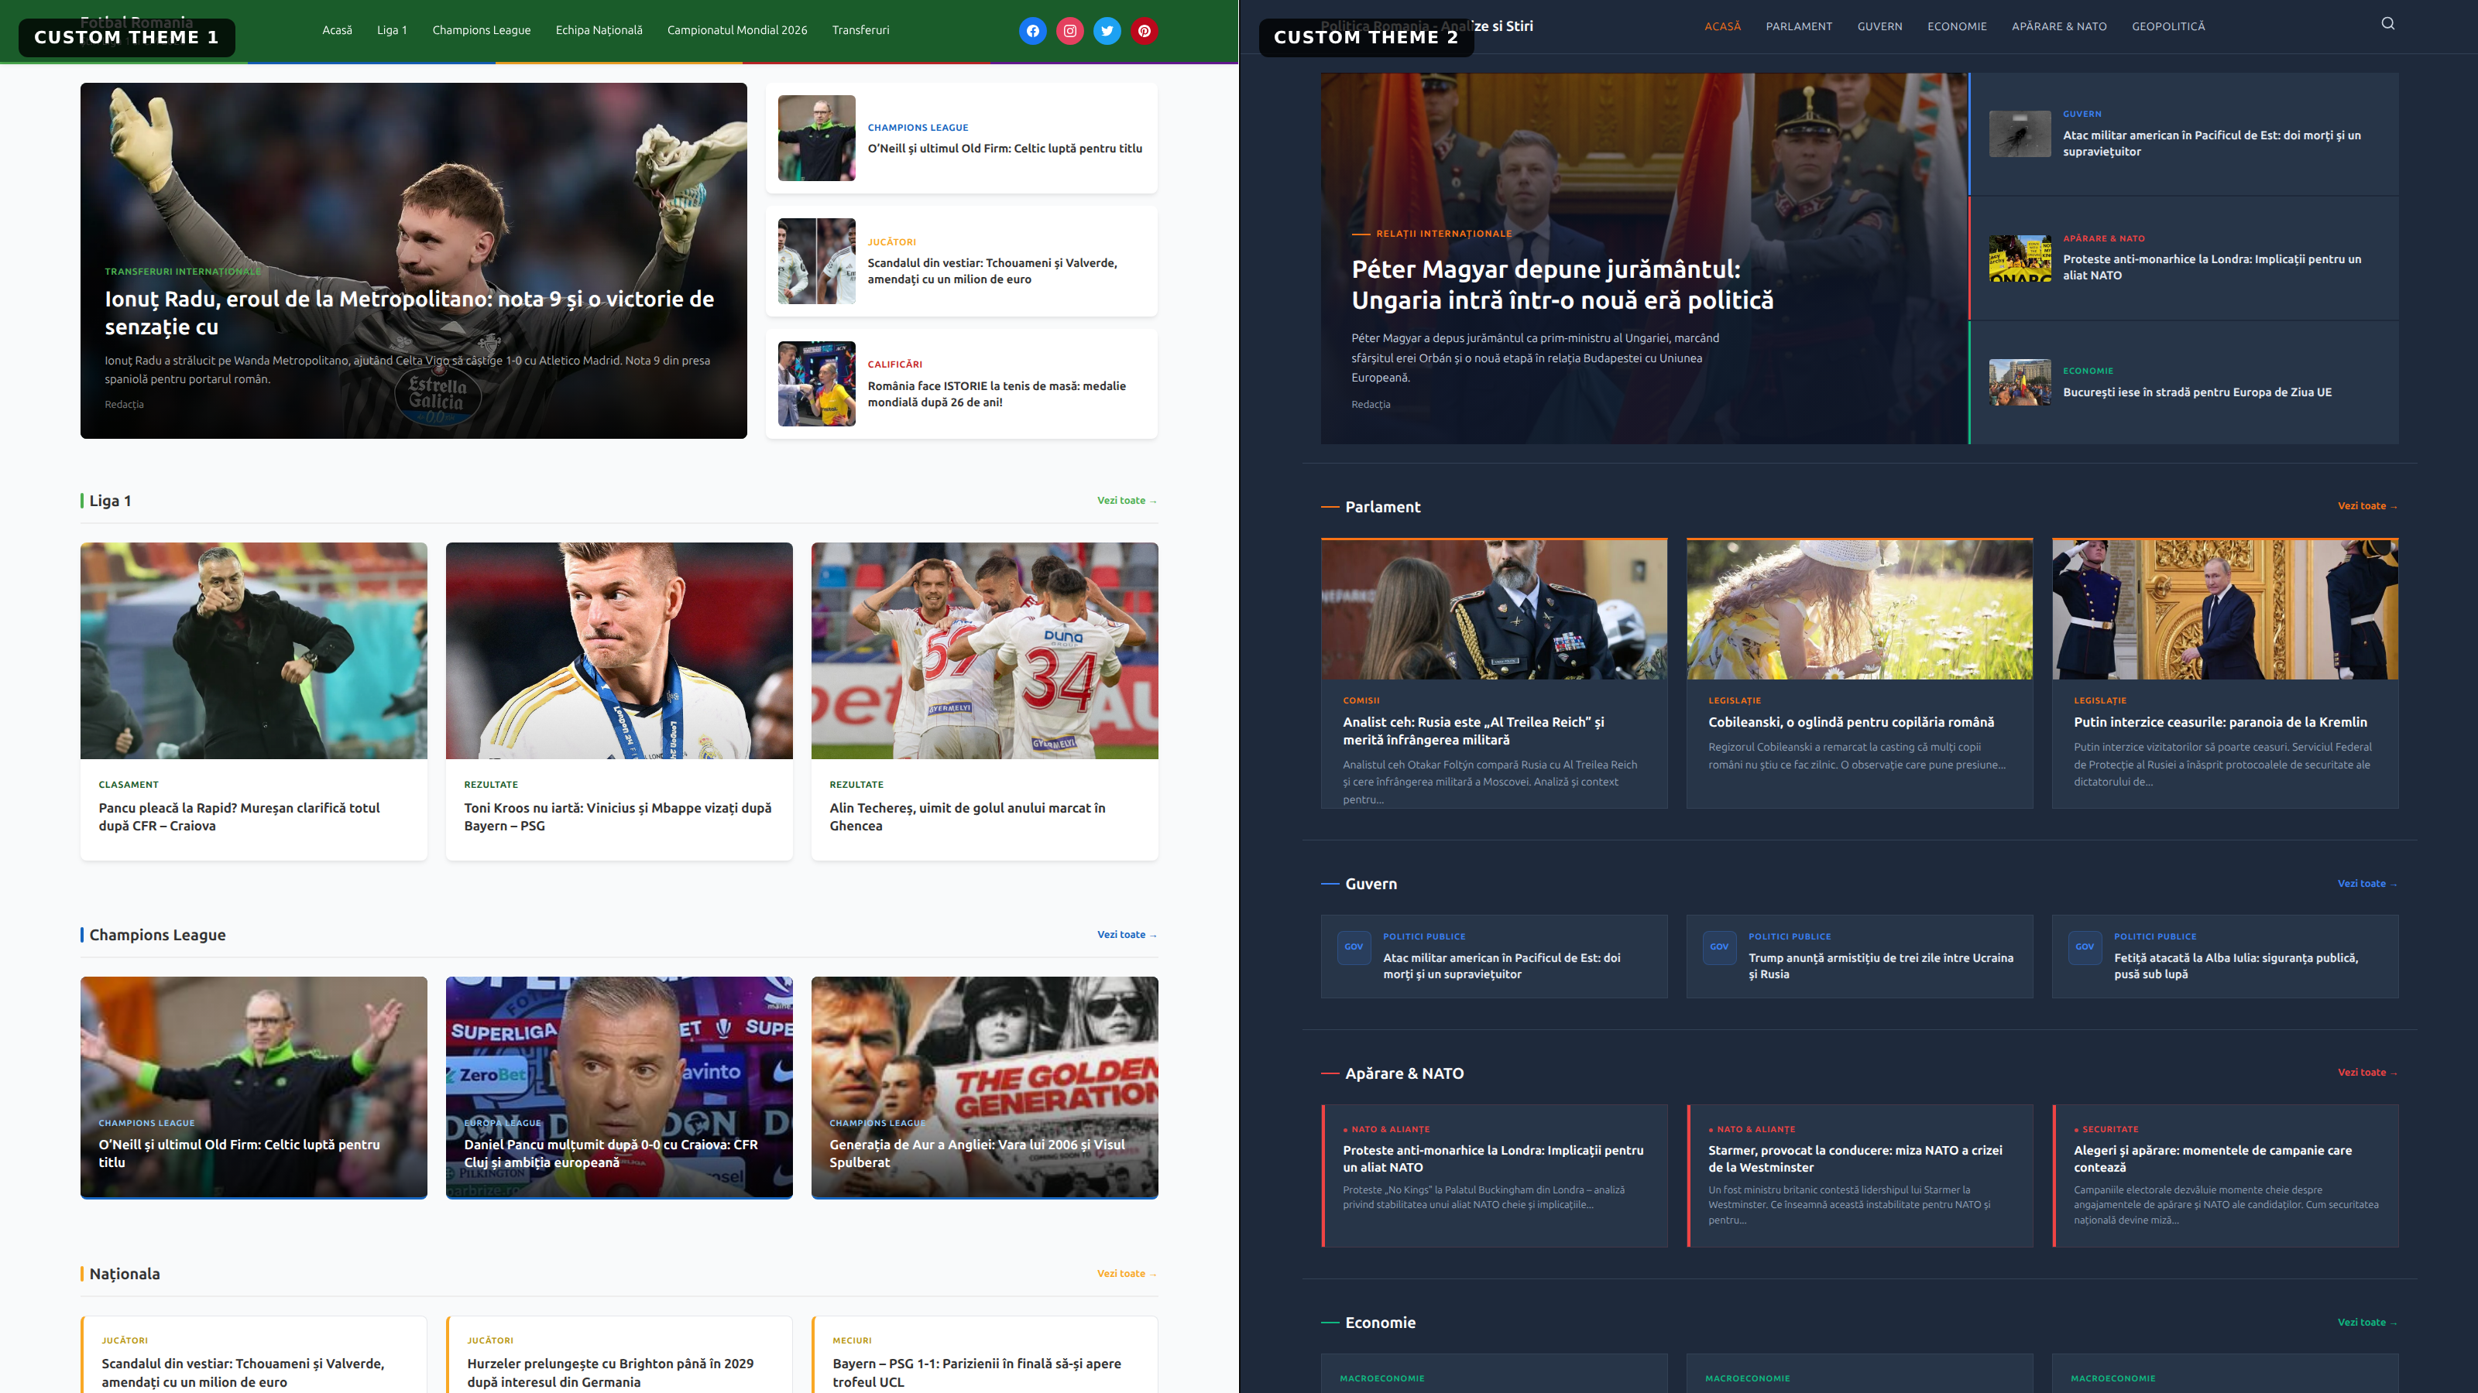Open Toni Kroos article image
The height and width of the screenshot is (1393, 2478).
pos(619,651)
